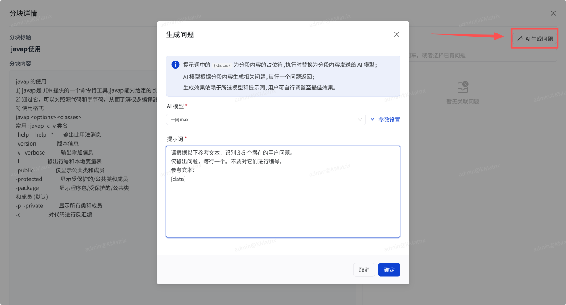Click the AI 生成问题 button label
566x305 pixels.
[x=539, y=39]
